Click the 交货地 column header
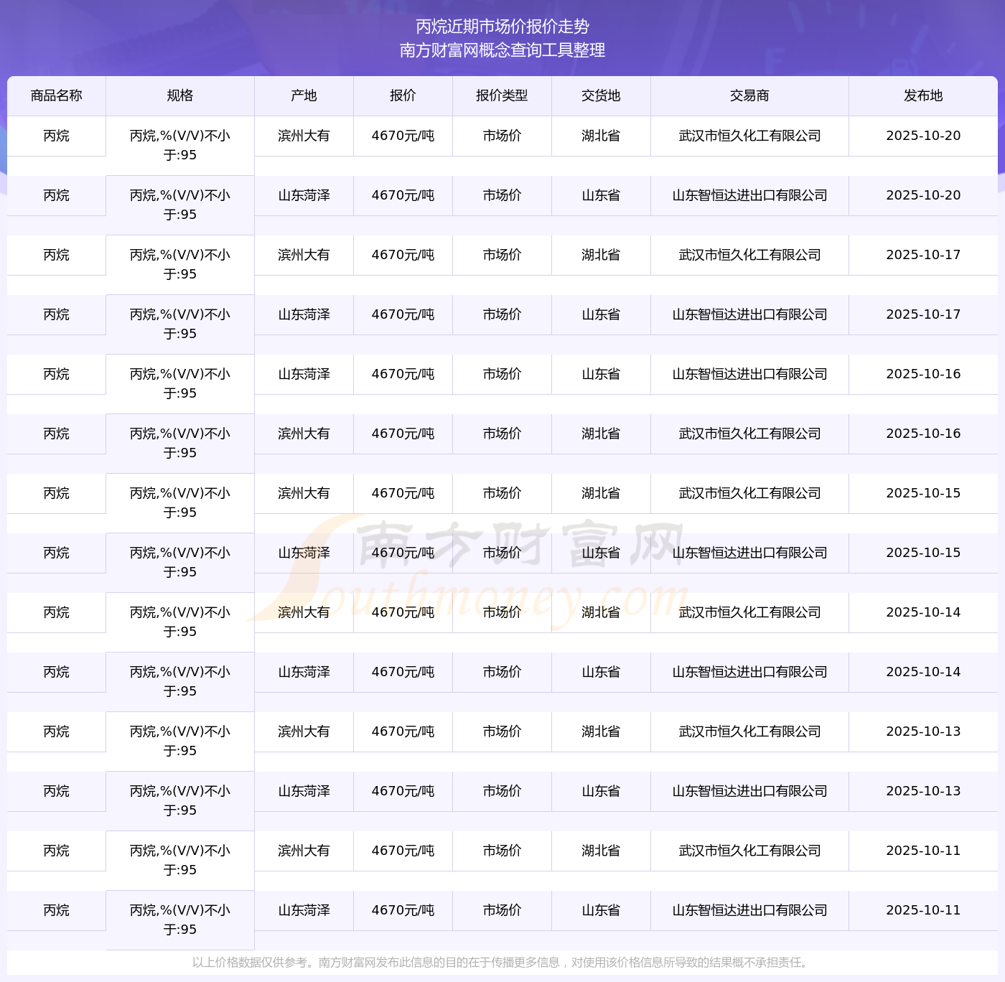 tap(601, 95)
